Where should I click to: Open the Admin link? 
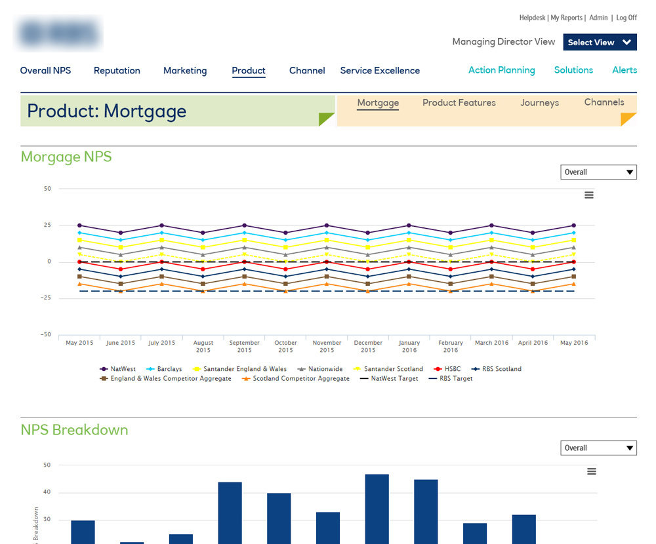[598, 18]
